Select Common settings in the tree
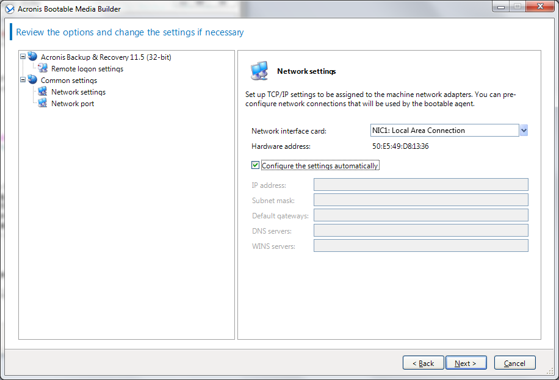The width and height of the screenshot is (559, 380). (69, 81)
